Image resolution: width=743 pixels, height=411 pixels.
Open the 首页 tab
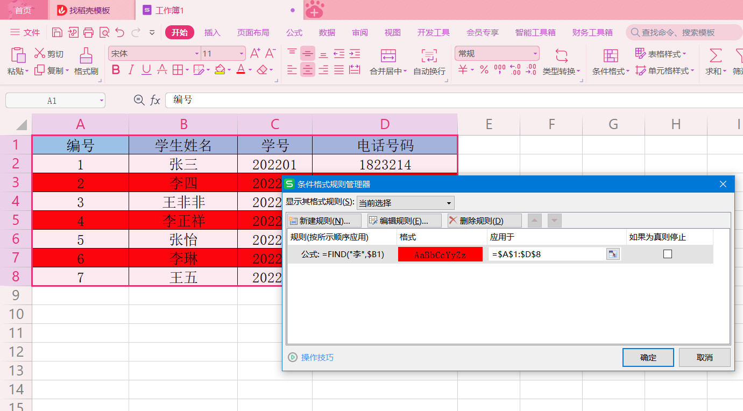(23, 10)
